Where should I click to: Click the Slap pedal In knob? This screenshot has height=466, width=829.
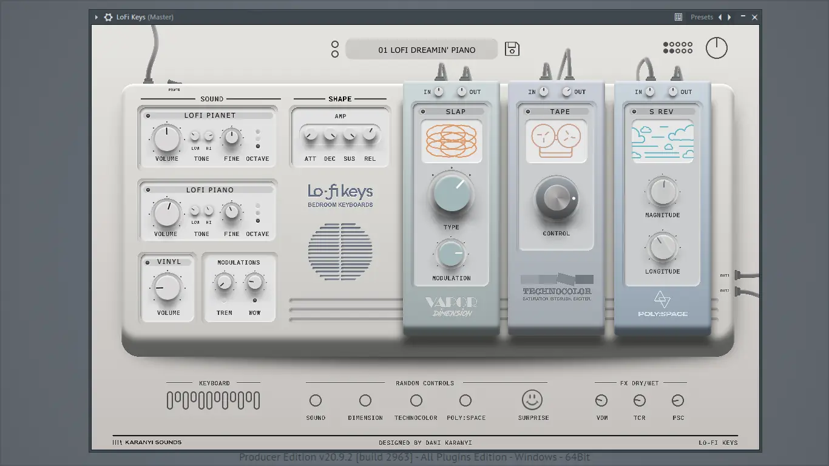tap(438, 92)
